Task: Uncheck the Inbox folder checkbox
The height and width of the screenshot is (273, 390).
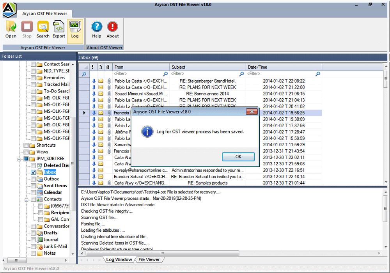Action: pos(33,172)
